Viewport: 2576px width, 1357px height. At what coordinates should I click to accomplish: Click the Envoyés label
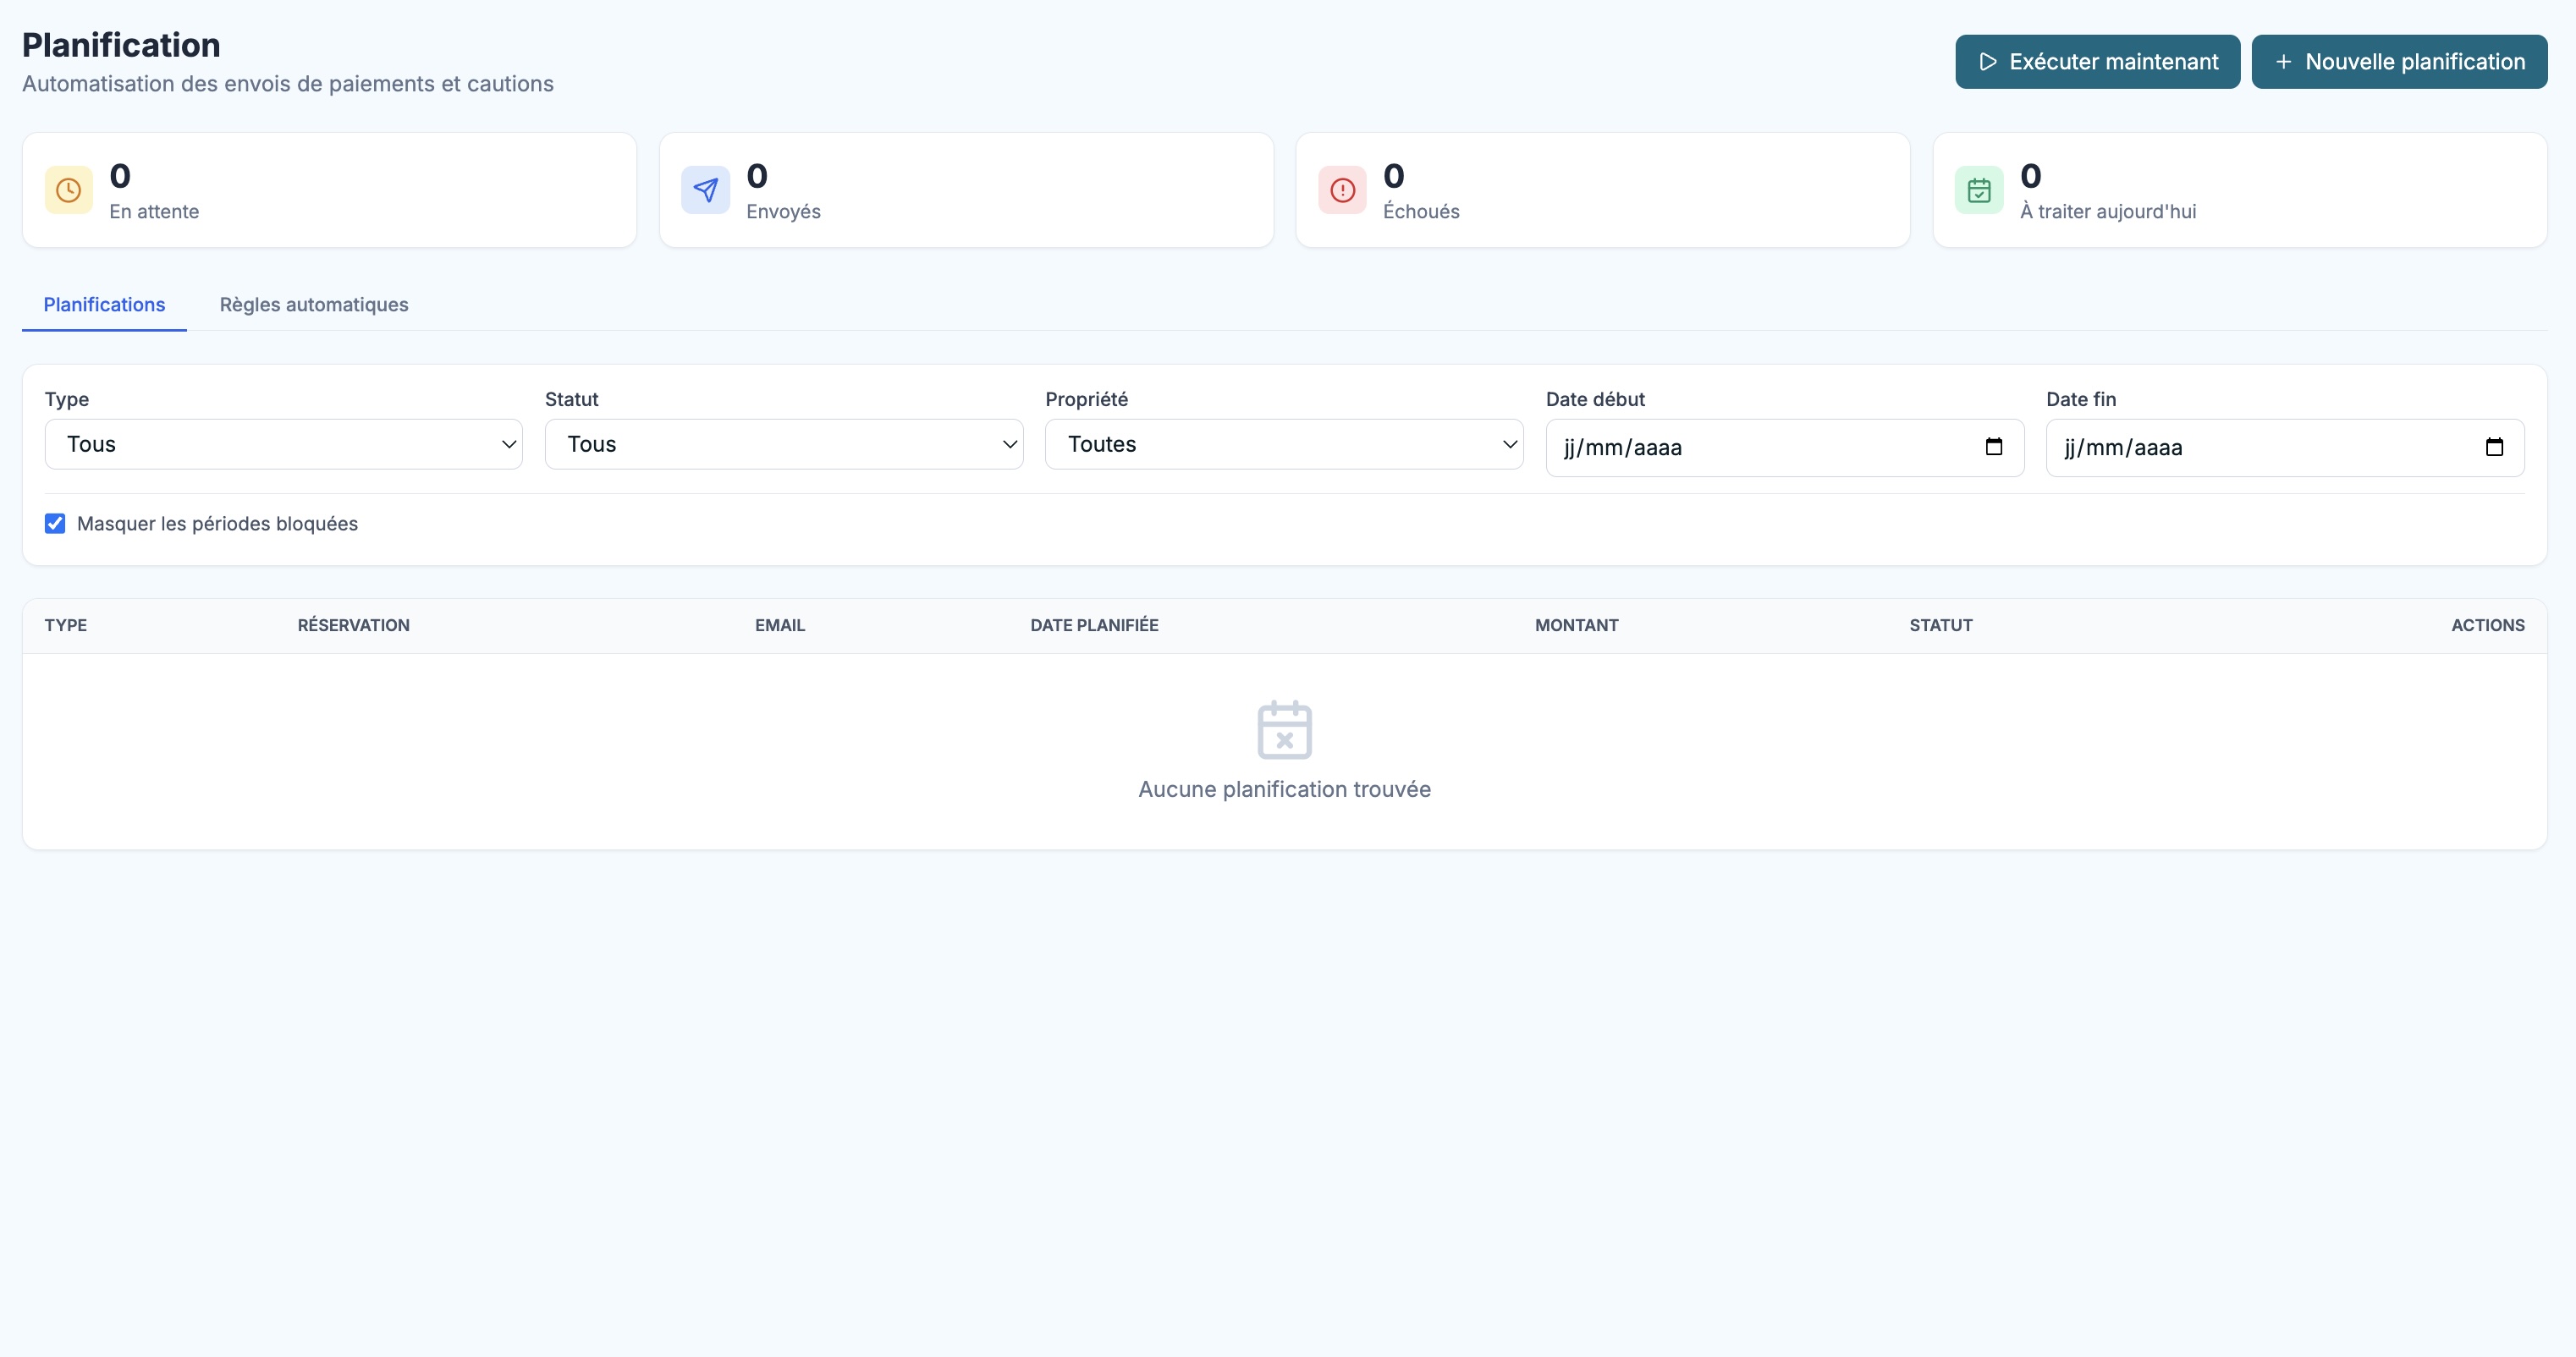[783, 211]
